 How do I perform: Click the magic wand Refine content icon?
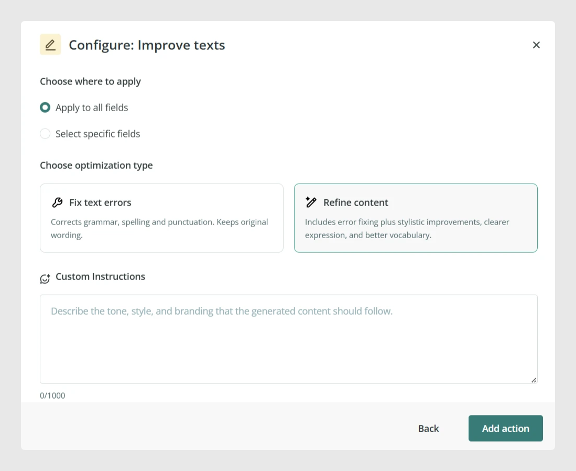pyautogui.click(x=311, y=202)
